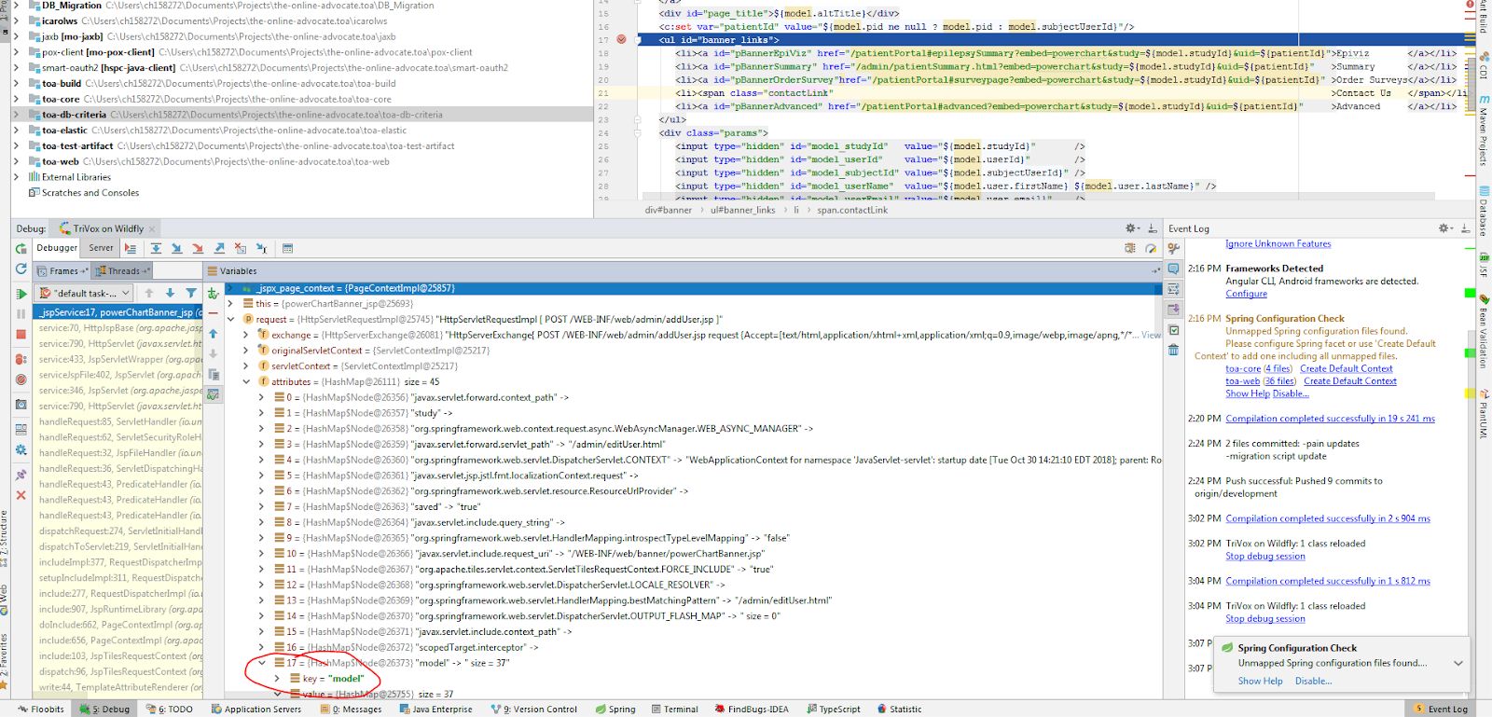Open the Evaluate Expression calculator icon

(x=288, y=249)
